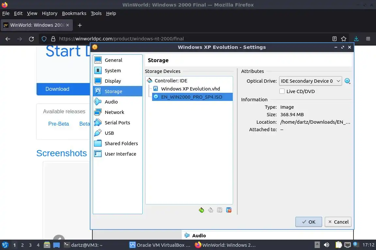
Task: Select the Controller: IDE tree item
Action: 171,81
